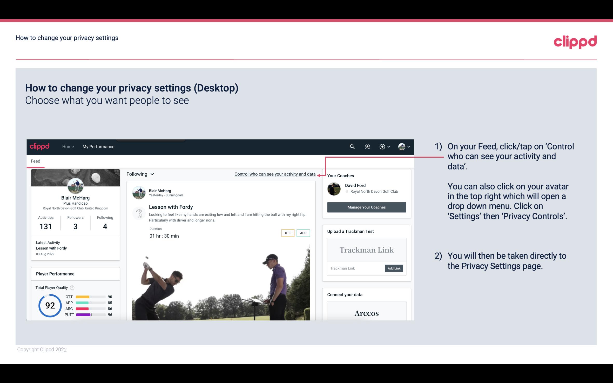The image size is (613, 383).
Task: Open the search icon on navigation bar
Action: click(352, 146)
